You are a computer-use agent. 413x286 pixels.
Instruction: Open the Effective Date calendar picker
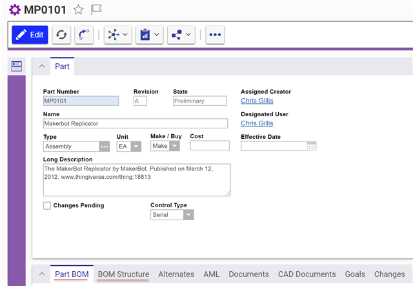(312, 146)
